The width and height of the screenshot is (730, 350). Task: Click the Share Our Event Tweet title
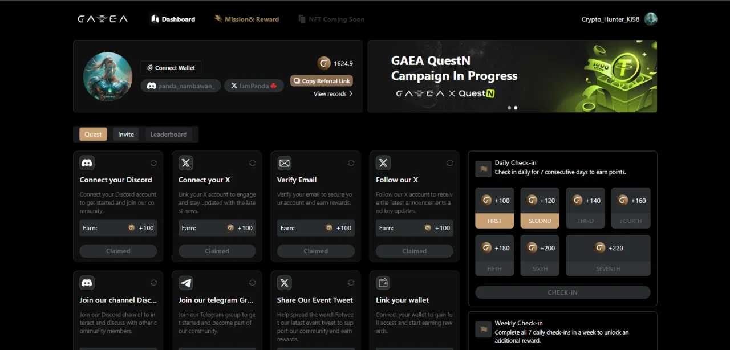pyautogui.click(x=315, y=300)
